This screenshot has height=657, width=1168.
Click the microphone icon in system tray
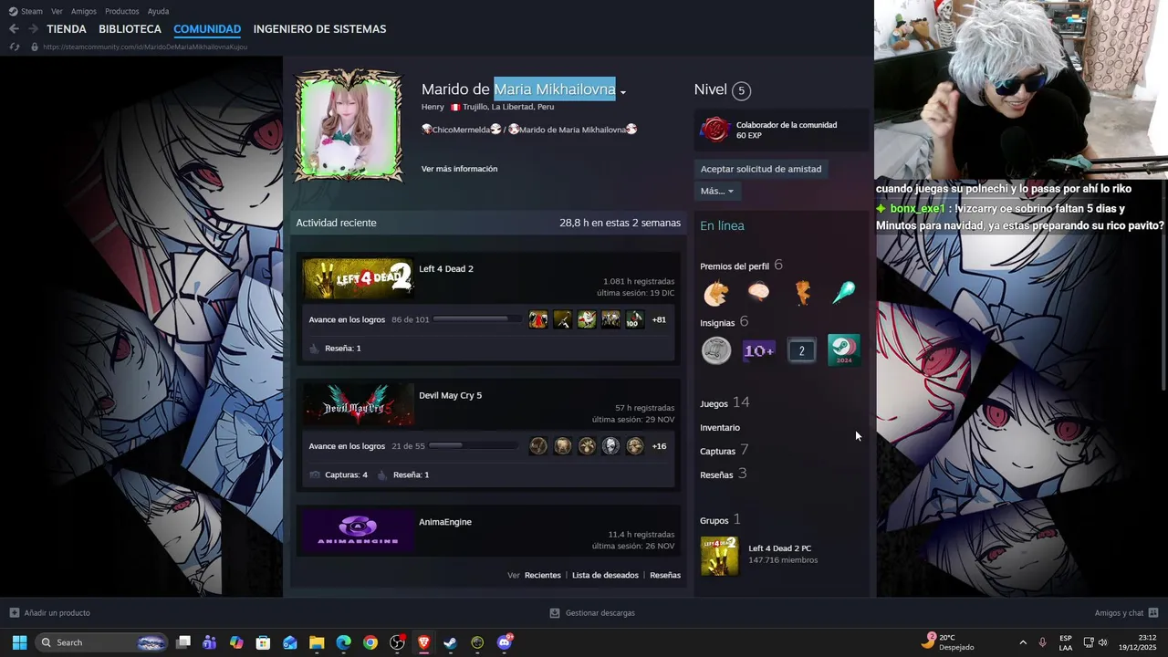(1042, 642)
